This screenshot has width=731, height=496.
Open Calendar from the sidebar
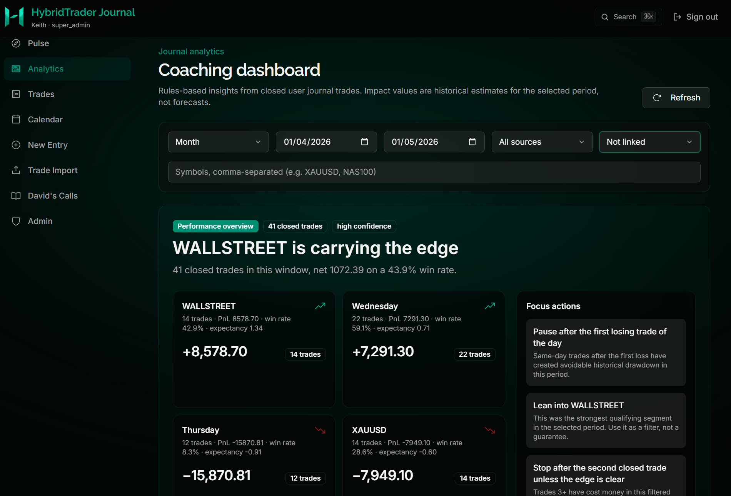coord(67,120)
